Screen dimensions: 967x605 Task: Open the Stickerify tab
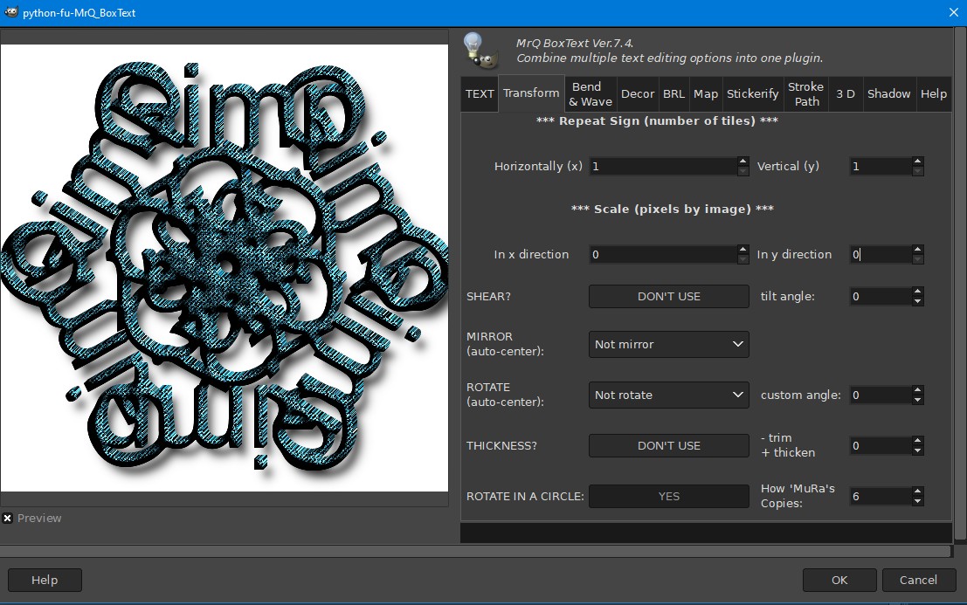pyautogui.click(x=752, y=93)
